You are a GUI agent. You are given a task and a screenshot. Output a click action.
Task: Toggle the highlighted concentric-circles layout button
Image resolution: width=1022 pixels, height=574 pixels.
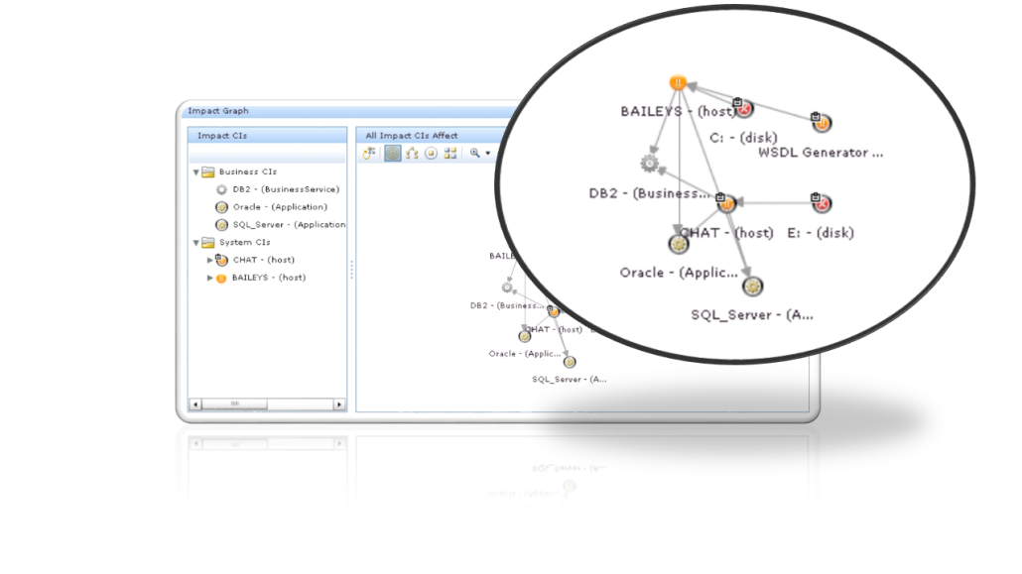tap(392, 153)
